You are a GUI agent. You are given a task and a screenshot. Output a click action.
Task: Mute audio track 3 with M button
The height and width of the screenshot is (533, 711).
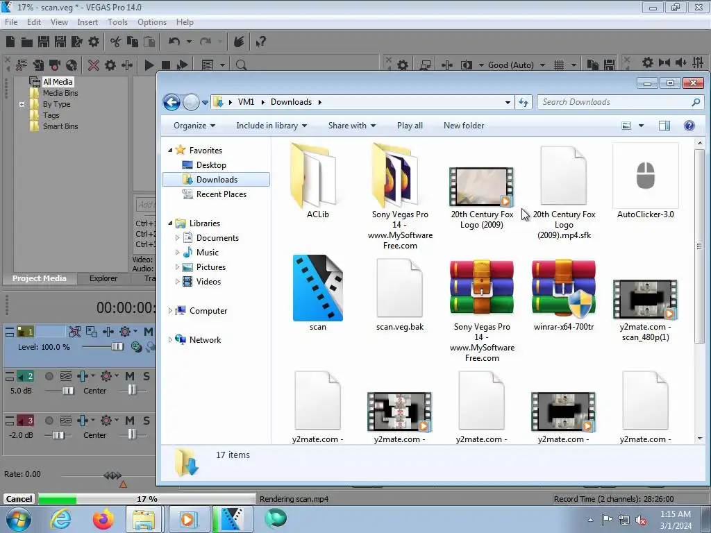[130, 421]
